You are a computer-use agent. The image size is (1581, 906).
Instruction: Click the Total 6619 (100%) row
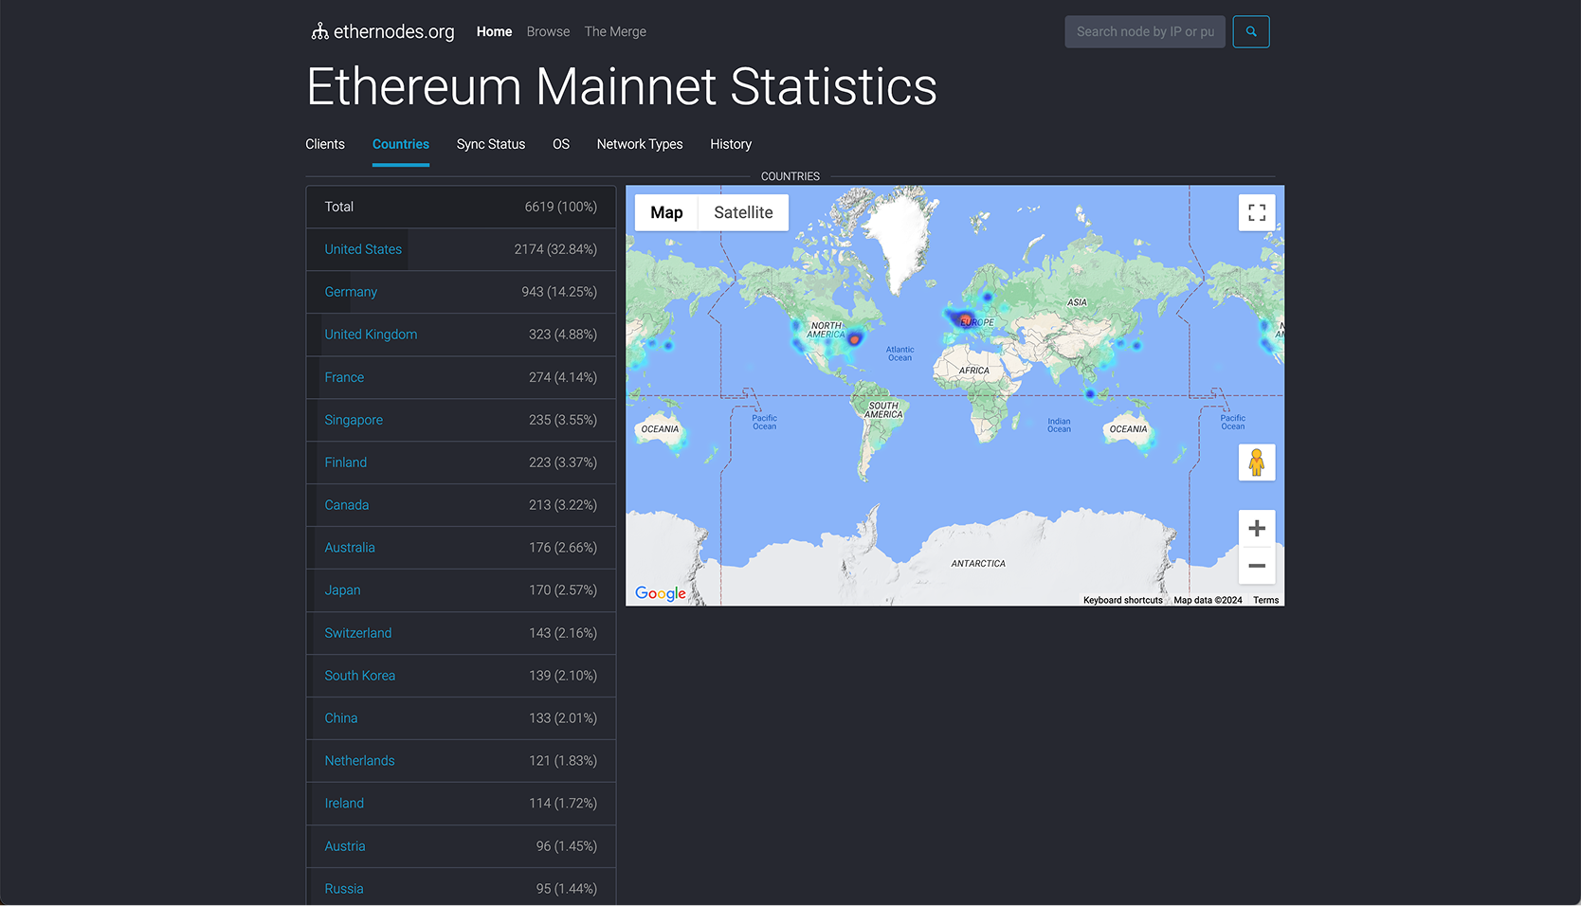tap(461, 207)
